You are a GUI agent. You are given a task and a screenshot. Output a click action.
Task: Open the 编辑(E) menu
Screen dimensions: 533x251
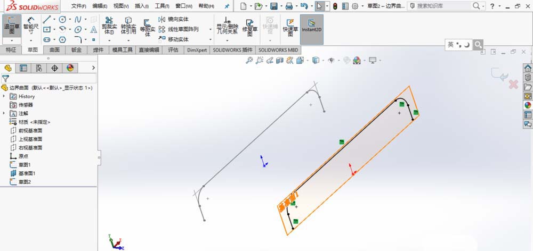tap(100, 6)
